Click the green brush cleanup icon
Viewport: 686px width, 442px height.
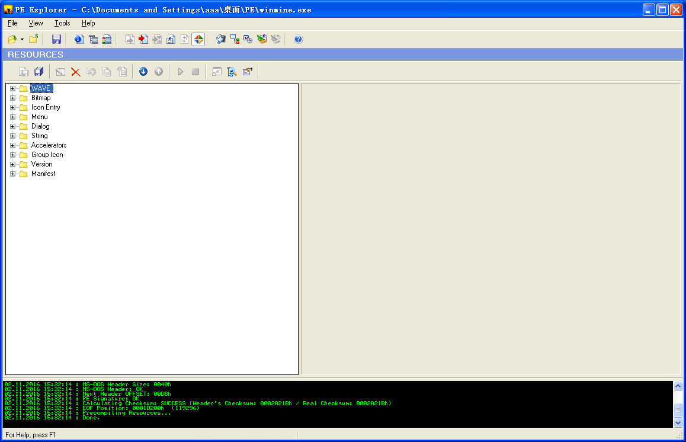pyautogui.click(x=262, y=39)
